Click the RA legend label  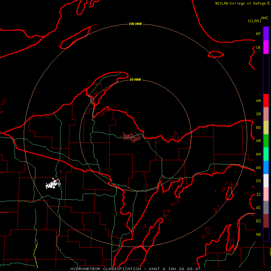[x=258, y=154]
